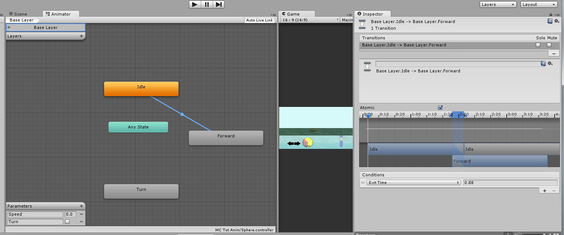Click the transition icon in Inspector header
Viewport: 564px width, 235px height.
[362, 25]
